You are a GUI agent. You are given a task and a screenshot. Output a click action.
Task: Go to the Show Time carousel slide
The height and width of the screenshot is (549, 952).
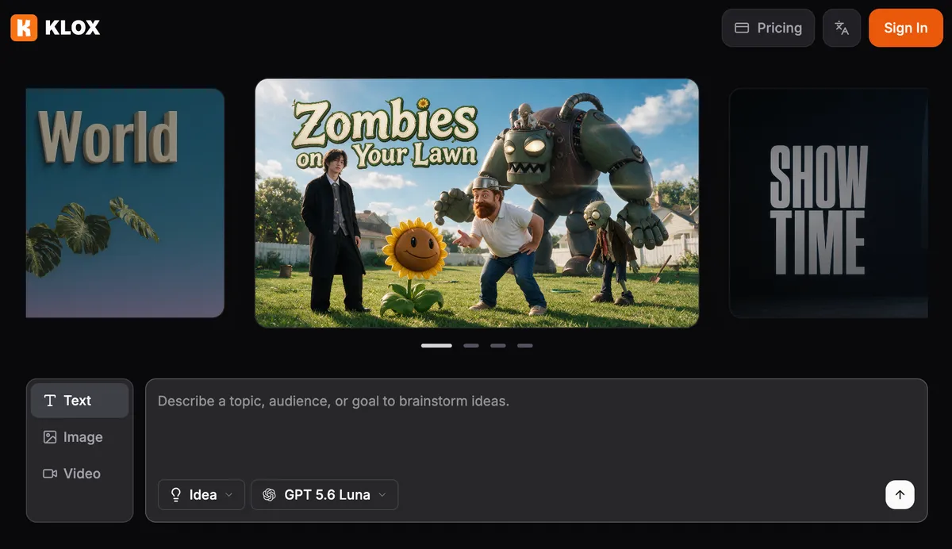click(828, 203)
